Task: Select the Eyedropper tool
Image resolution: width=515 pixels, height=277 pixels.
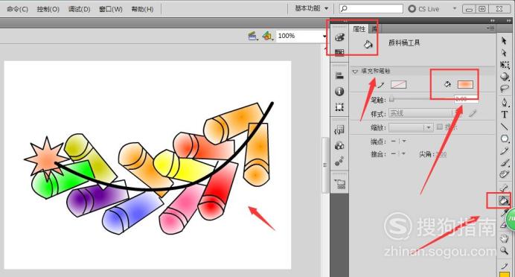Action: (504, 213)
